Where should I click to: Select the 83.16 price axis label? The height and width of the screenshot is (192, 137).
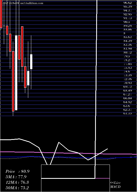(128, 45)
